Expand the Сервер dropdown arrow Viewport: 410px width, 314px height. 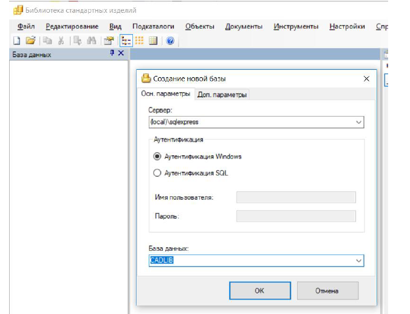(358, 122)
